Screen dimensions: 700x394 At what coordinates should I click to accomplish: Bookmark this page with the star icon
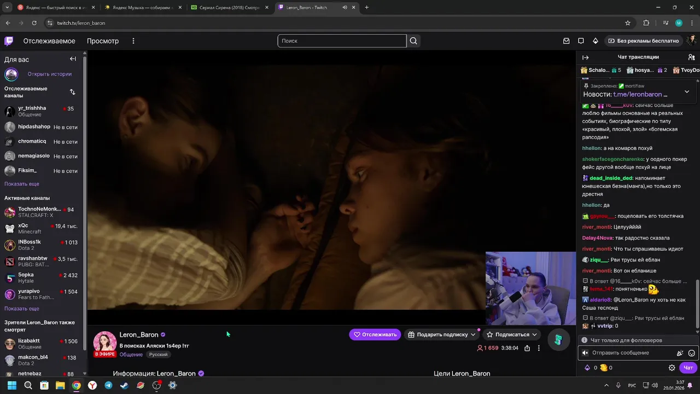(628, 23)
